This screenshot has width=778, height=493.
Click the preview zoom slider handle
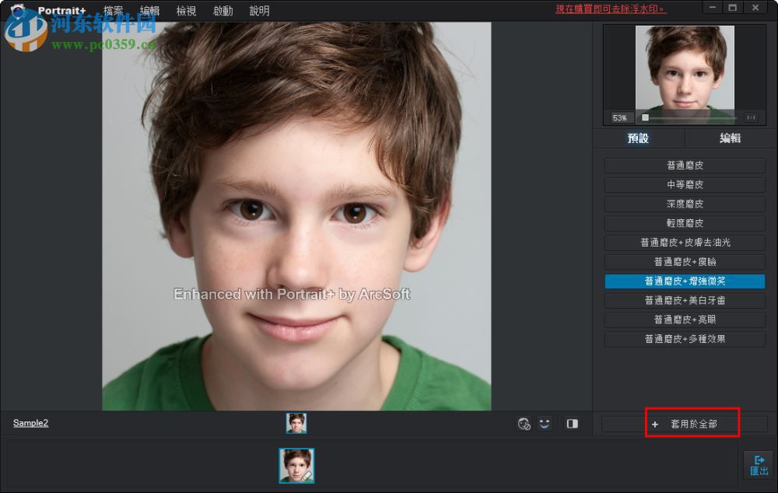tap(645, 117)
